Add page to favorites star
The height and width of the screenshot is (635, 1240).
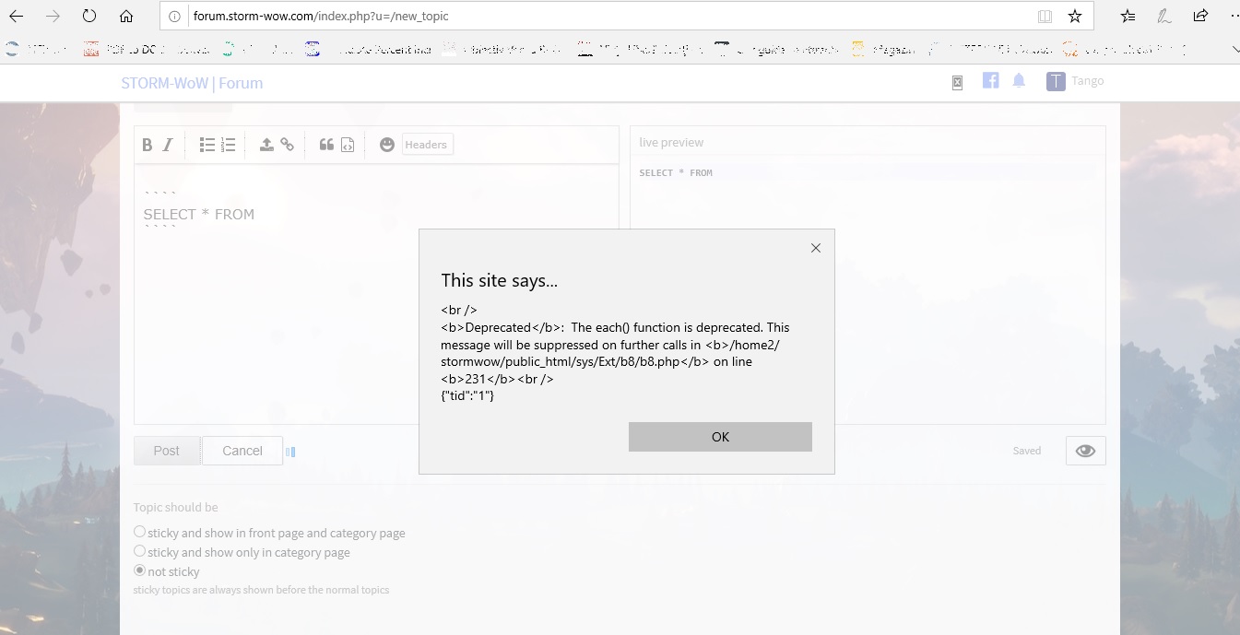click(1074, 16)
